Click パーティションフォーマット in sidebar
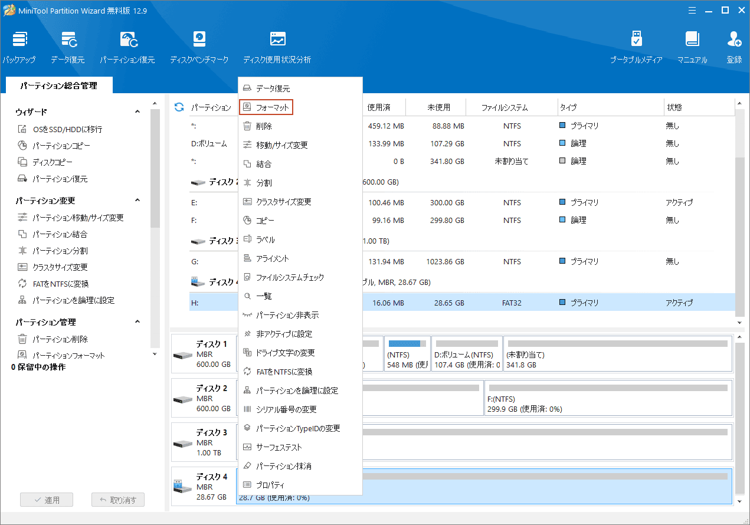This screenshot has width=750, height=525. [61, 355]
